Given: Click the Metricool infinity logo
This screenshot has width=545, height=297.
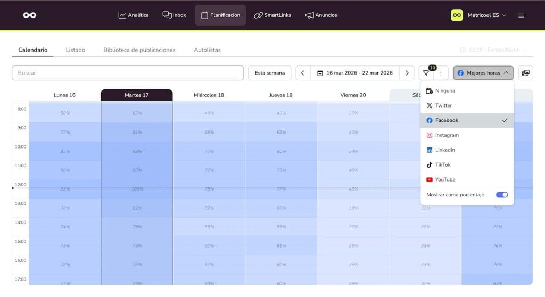Looking at the screenshot, I should (x=30, y=15).
